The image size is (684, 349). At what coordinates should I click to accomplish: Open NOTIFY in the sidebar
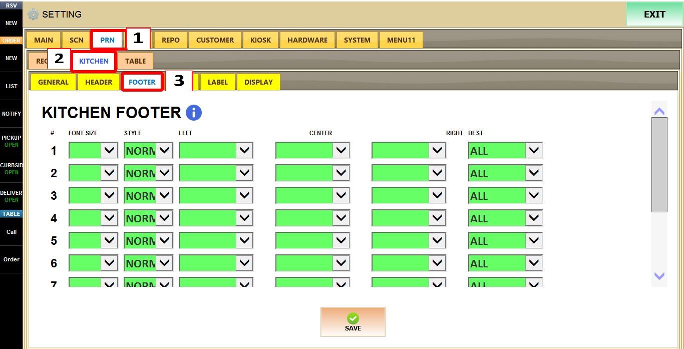tap(11, 114)
